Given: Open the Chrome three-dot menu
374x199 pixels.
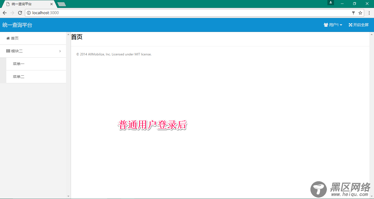Looking at the screenshot, I should (x=369, y=13).
